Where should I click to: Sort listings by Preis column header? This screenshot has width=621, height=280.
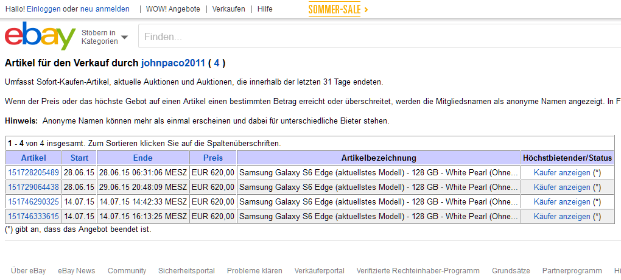[x=213, y=158]
